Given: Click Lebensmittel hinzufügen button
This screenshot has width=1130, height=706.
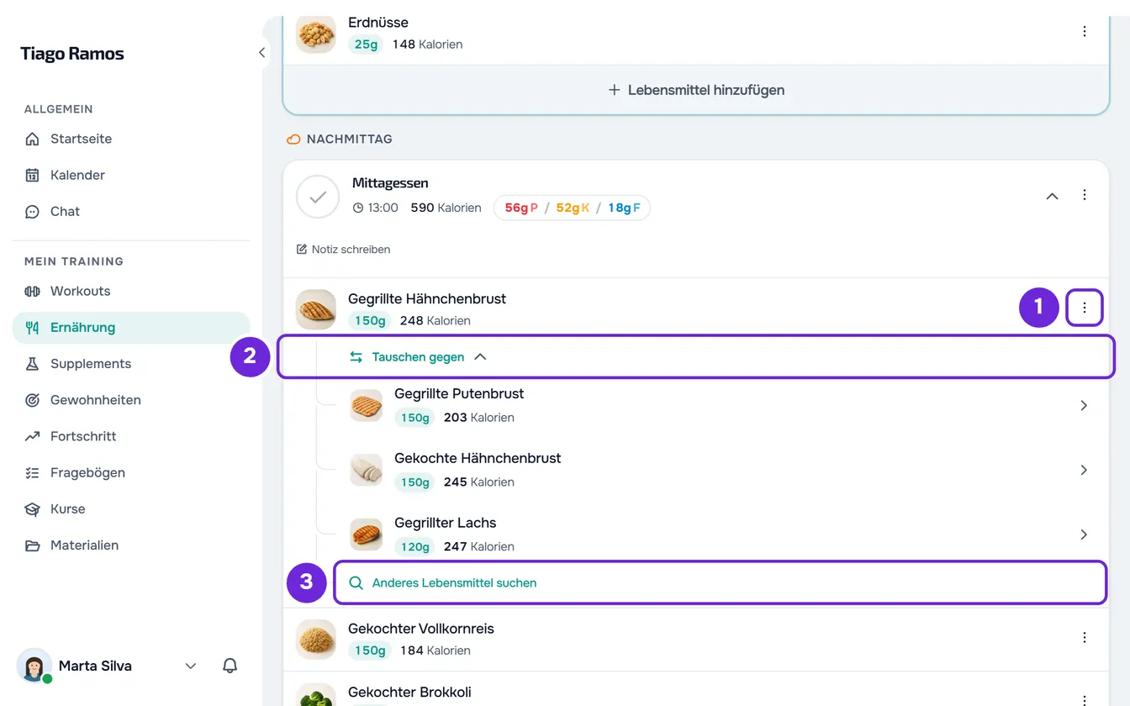Looking at the screenshot, I should pos(696,90).
